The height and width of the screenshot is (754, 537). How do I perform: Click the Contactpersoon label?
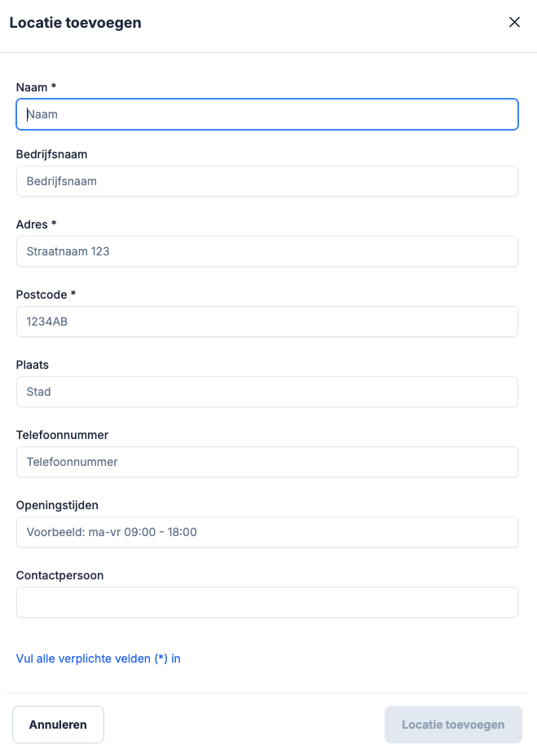pos(59,574)
